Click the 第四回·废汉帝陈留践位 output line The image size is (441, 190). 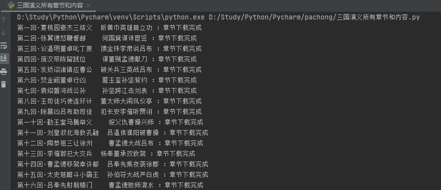click(107, 59)
